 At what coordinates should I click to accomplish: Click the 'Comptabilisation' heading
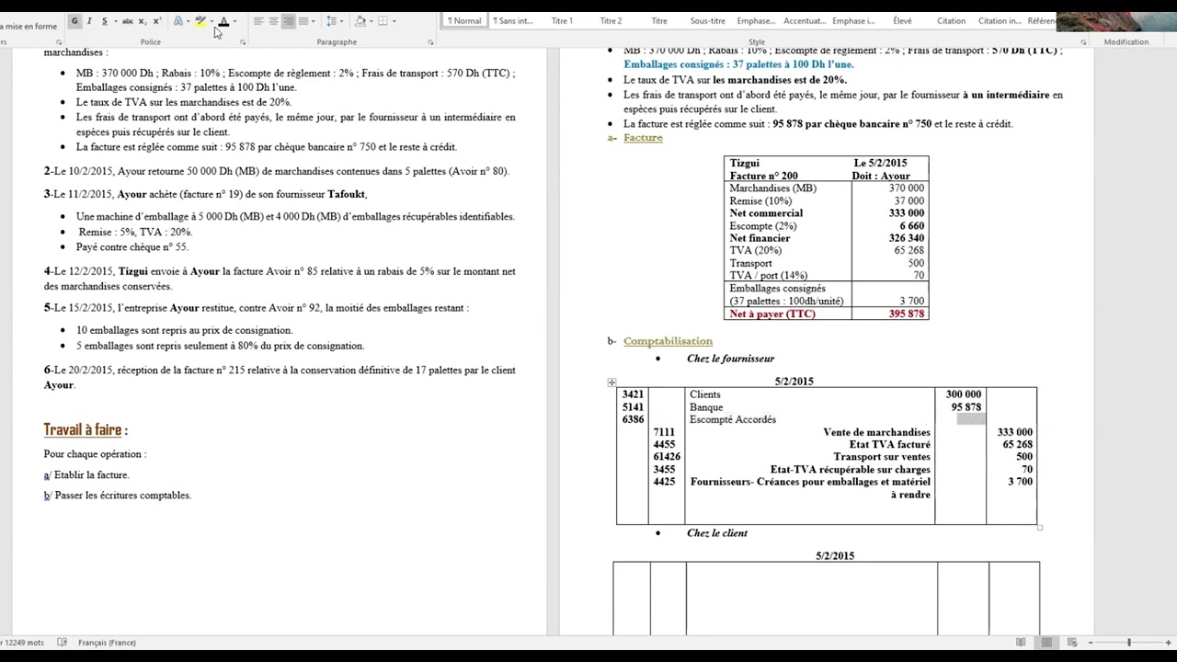(668, 341)
